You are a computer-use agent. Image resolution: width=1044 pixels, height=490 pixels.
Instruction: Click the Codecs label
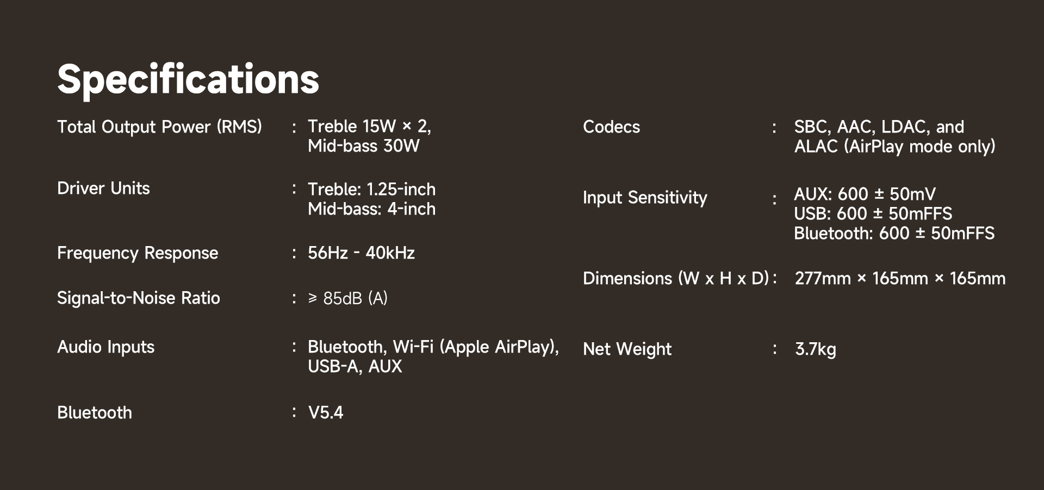611,127
